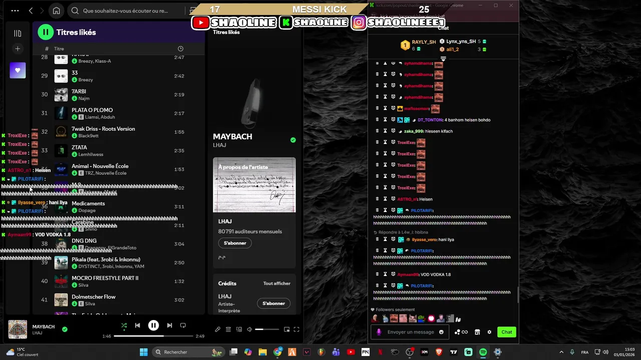
Task: Open connect to a device icon in Spotify
Action: click(x=239, y=329)
